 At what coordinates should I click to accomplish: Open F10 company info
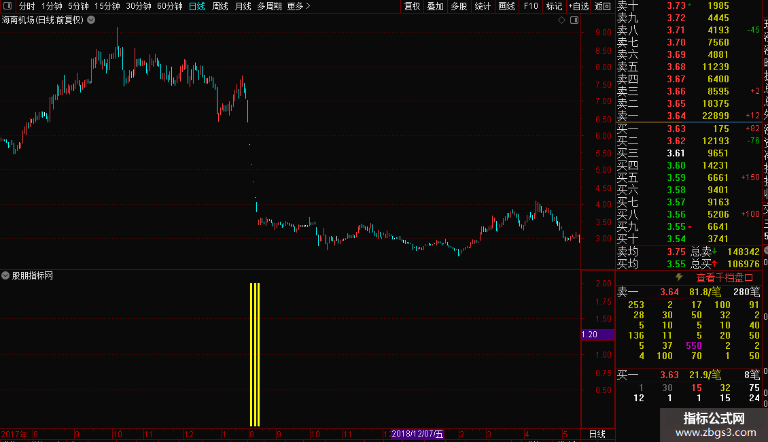[531, 6]
